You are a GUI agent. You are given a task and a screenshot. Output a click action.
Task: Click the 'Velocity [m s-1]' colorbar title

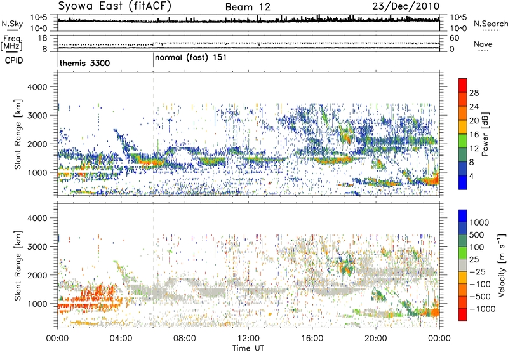[502, 265]
